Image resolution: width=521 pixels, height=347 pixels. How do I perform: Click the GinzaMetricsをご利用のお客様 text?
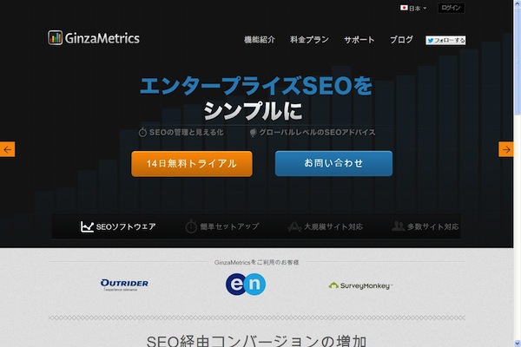pos(256,262)
